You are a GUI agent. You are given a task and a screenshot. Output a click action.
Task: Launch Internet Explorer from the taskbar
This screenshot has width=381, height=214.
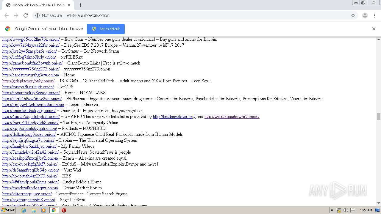(24, 210)
